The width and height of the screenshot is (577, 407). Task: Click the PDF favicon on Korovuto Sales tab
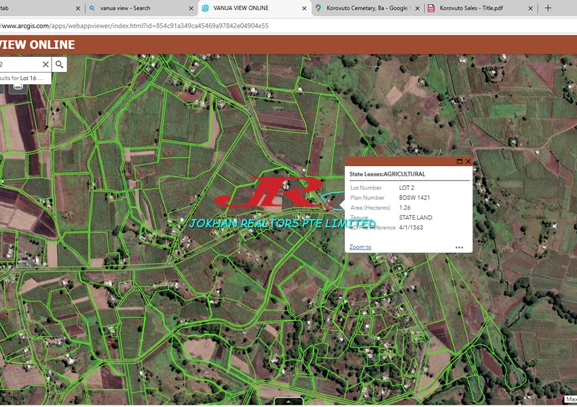pos(431,8)
